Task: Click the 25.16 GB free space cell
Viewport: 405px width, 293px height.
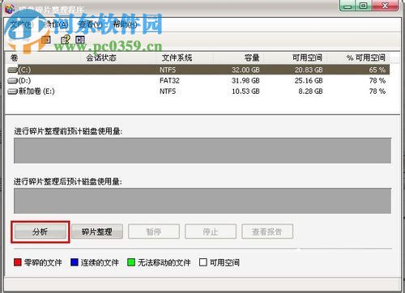Action: 309,81
